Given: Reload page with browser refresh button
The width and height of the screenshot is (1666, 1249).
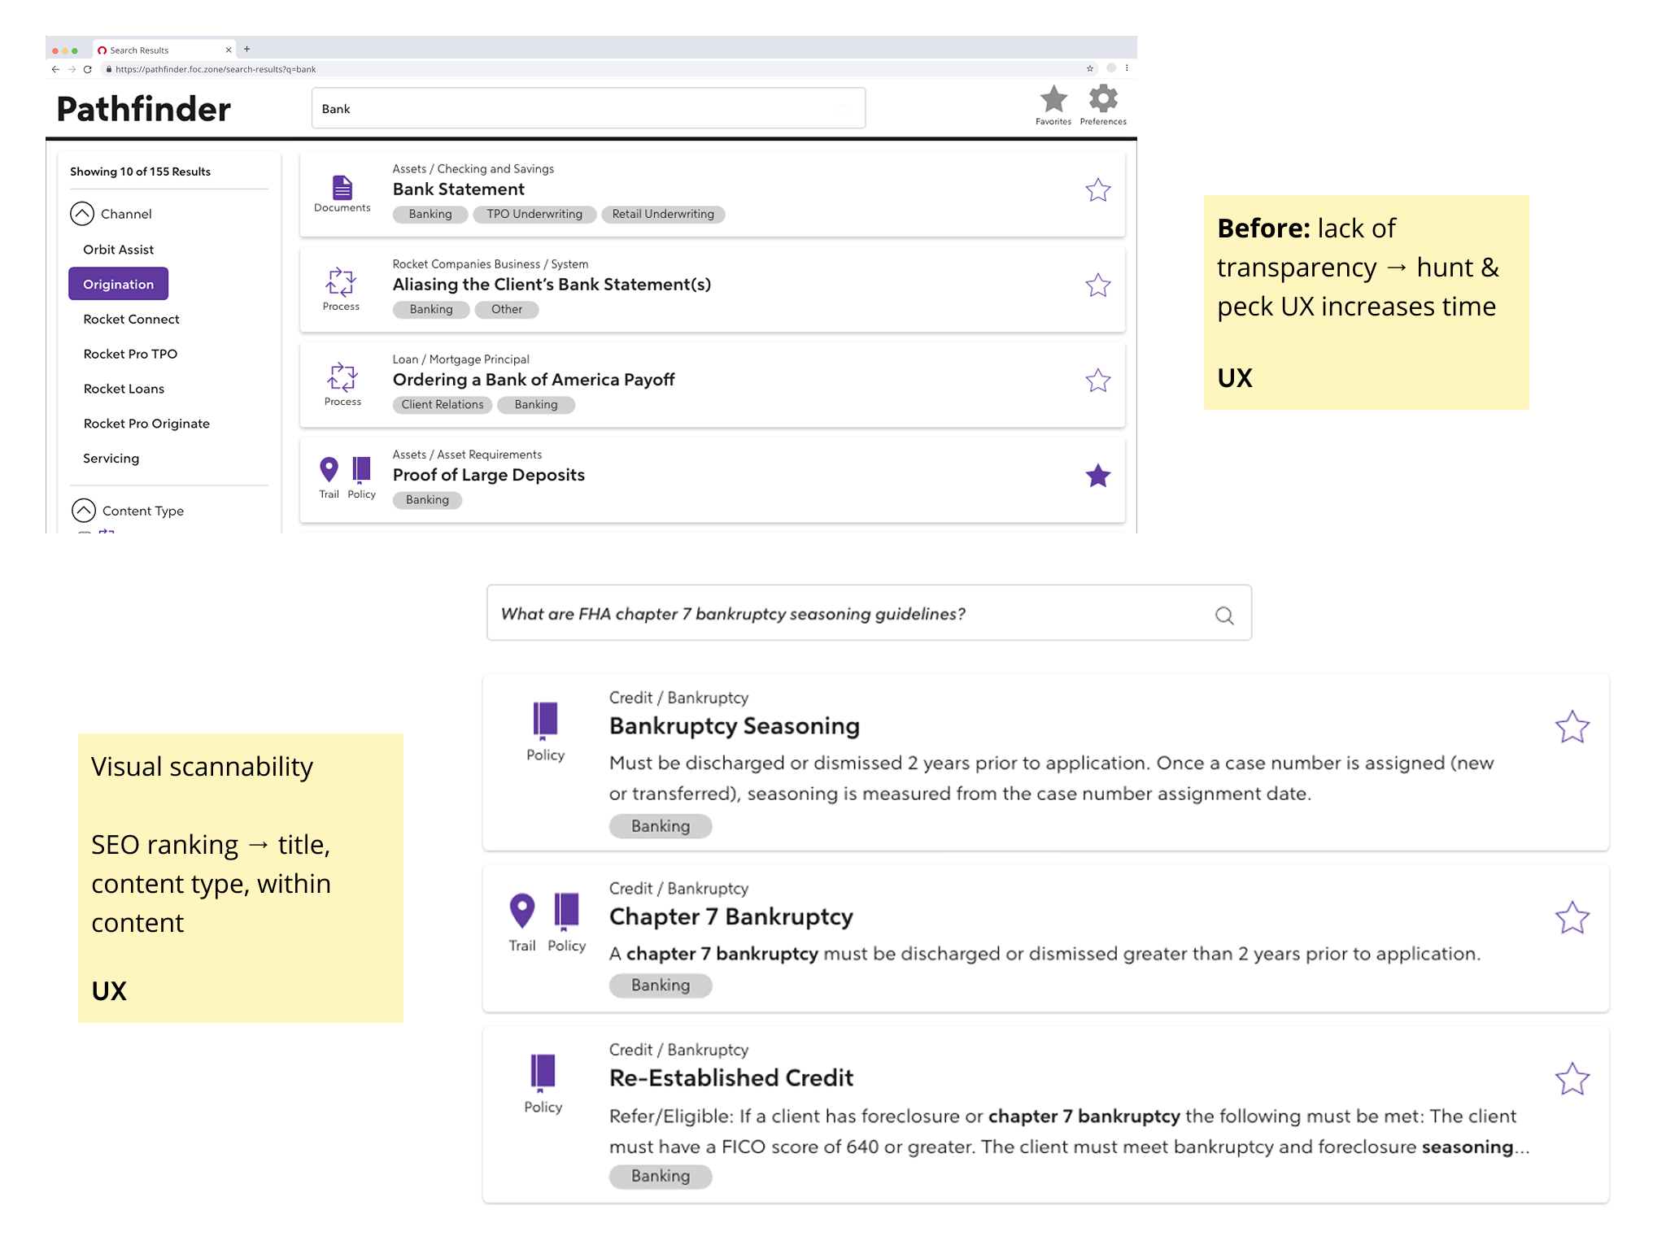Looking at the screenshot, I should (x=87, y=69).
